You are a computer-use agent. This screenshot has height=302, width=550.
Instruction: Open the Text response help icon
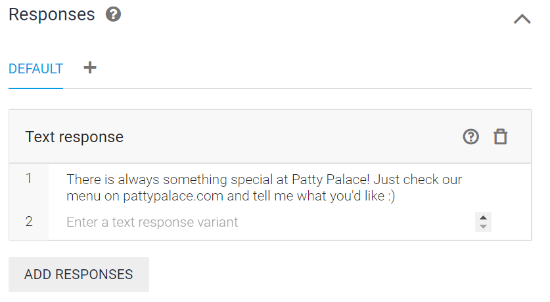470,137
